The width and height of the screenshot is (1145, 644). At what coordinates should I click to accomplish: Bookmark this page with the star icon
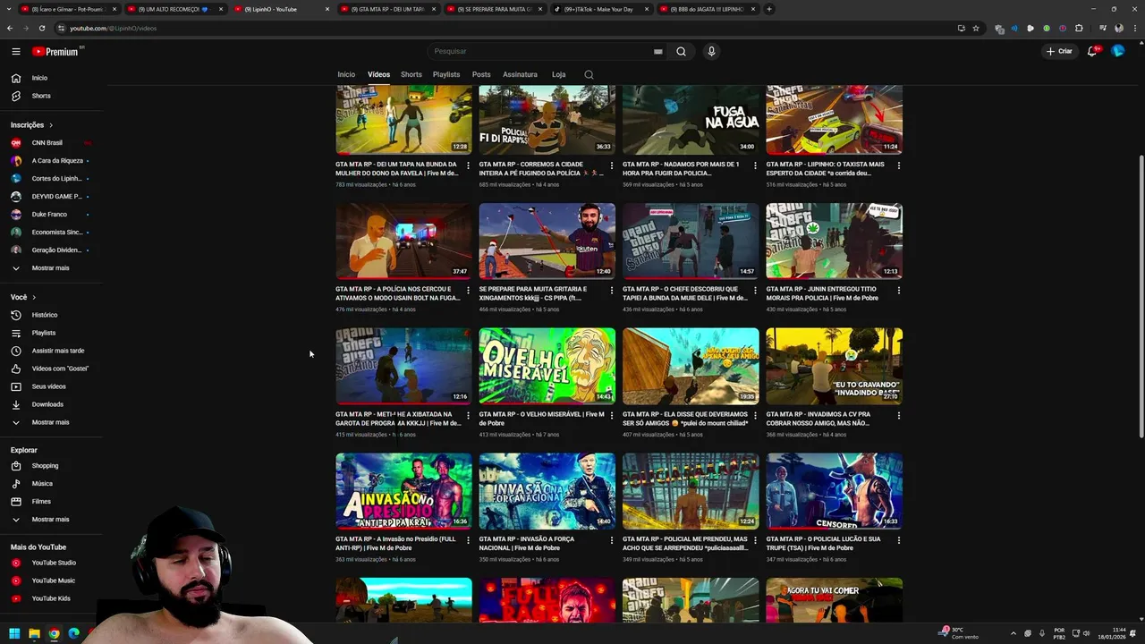point(976,28)
